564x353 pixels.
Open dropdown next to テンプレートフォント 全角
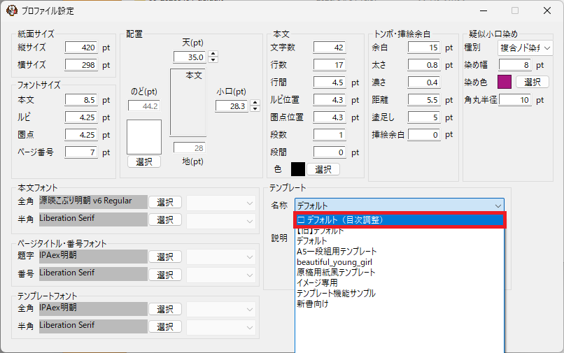[221, 310]
